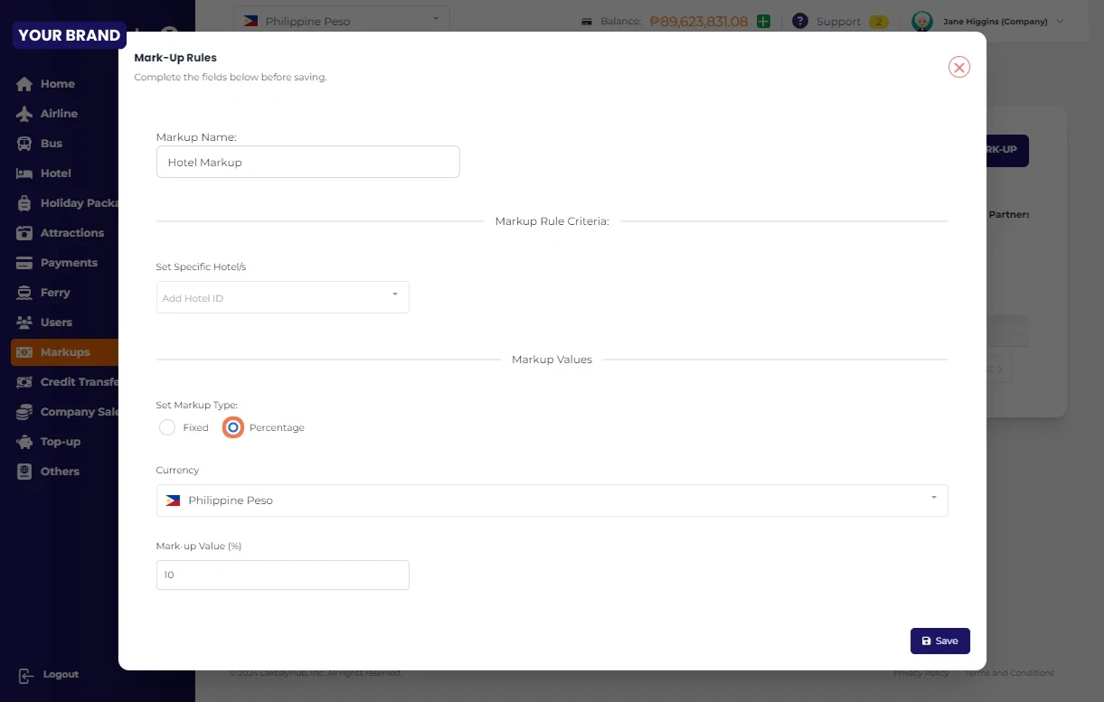Click the Hotel bed icon

(24, 173)
